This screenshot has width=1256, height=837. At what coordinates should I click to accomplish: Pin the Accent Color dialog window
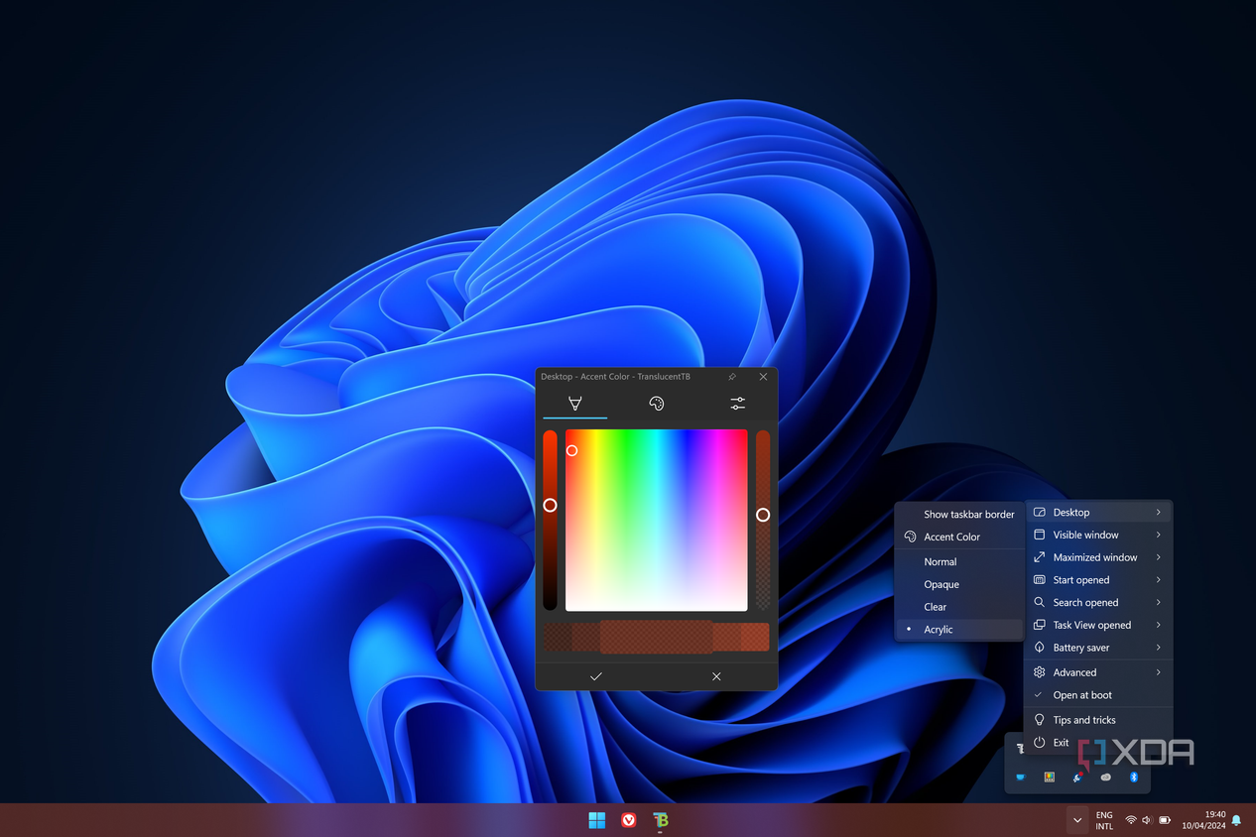(732, 377)
